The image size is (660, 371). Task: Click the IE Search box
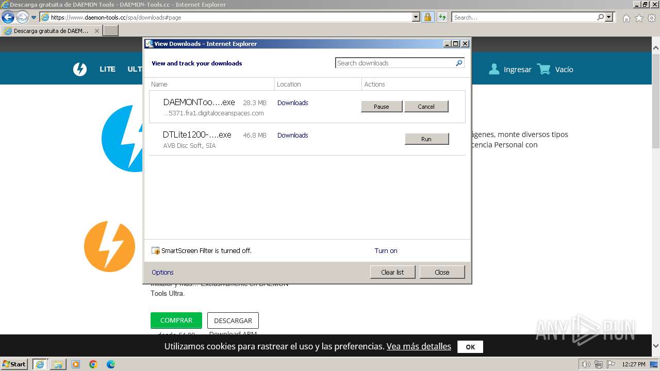[x=524, y=17]
